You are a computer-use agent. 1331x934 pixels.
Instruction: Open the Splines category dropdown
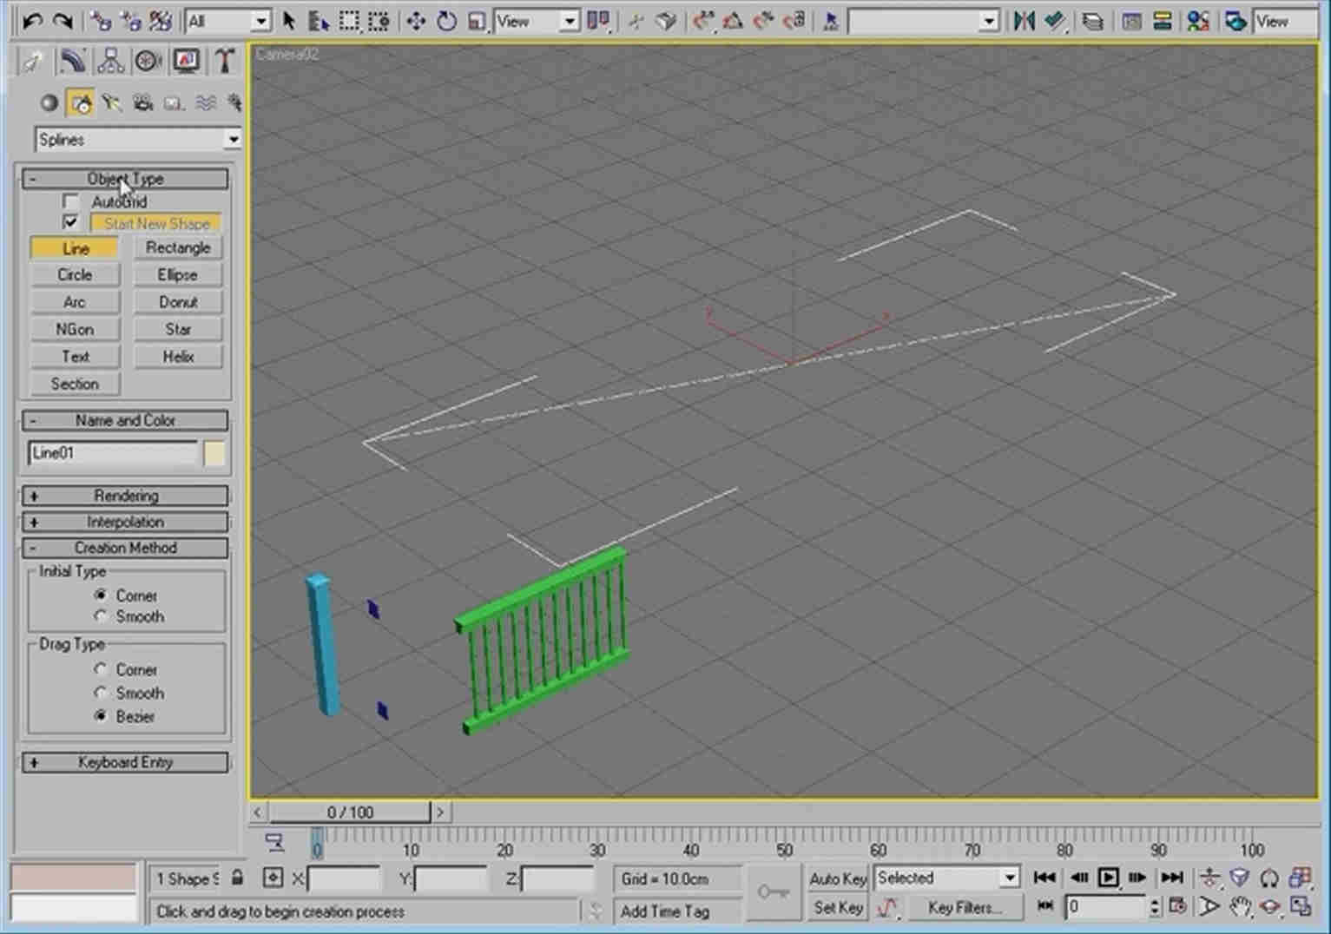click(x=138, y=139)
